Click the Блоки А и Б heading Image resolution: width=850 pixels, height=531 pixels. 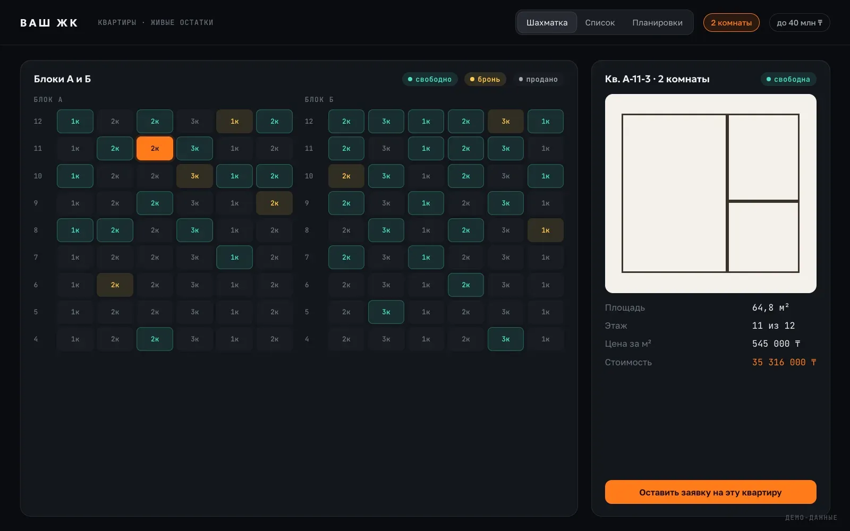tap(62, 79)
